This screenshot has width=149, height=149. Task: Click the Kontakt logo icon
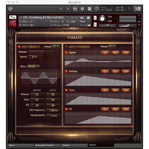pyautogui.click(x=10, y=9)
